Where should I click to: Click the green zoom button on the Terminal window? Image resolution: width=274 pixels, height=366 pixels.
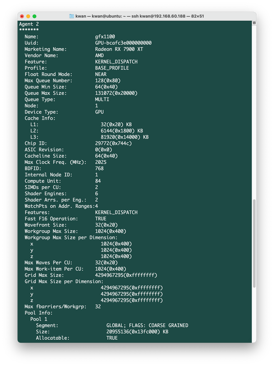point(35,15)
